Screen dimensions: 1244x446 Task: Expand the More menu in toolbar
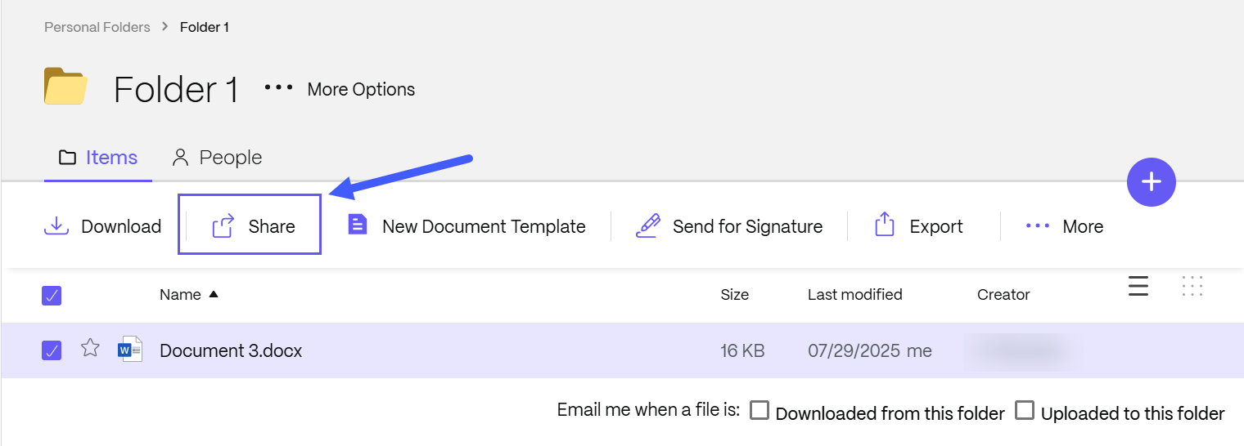(1064, 226)
